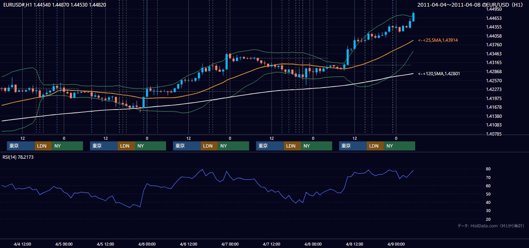Pick the 1.42273 price axis value
The height and width of the screenshot is (248, 529).
click(x=493, y=89)
